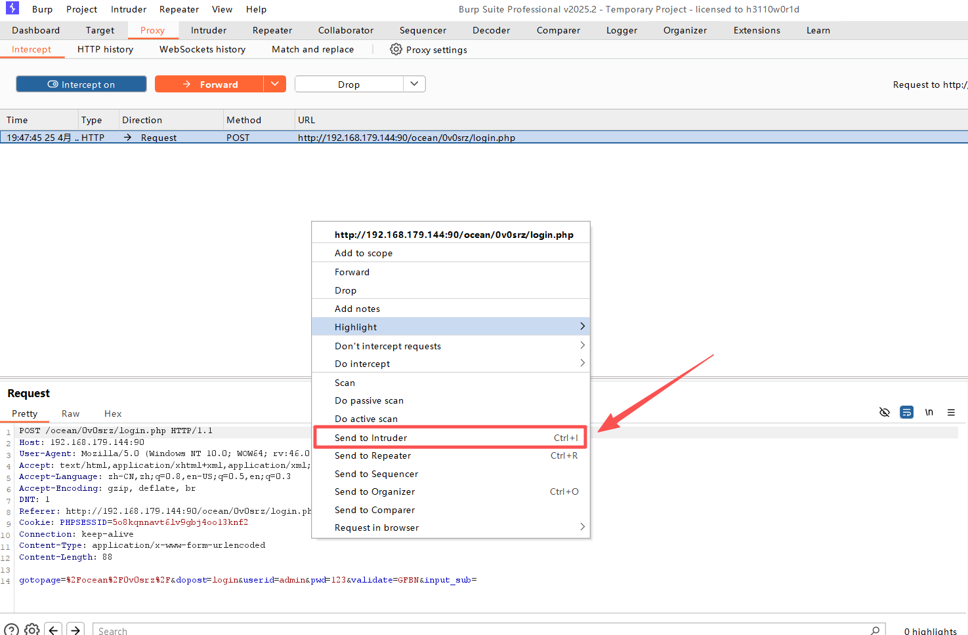The height and width of the screenshot is (635, 968).
Task: Switch to the Dashboard tab
Action: 35,30
